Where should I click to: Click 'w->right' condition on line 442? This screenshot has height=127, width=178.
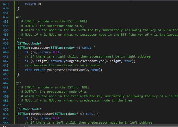point(40,61)
